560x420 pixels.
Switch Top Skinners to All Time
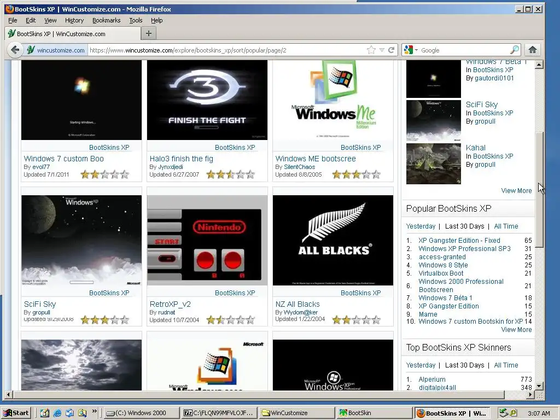(506, 365)
